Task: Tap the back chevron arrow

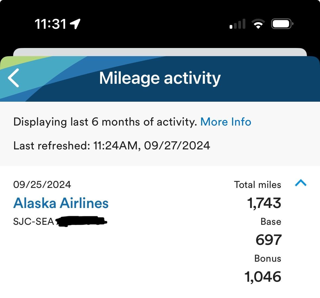Action: (14, 78)
